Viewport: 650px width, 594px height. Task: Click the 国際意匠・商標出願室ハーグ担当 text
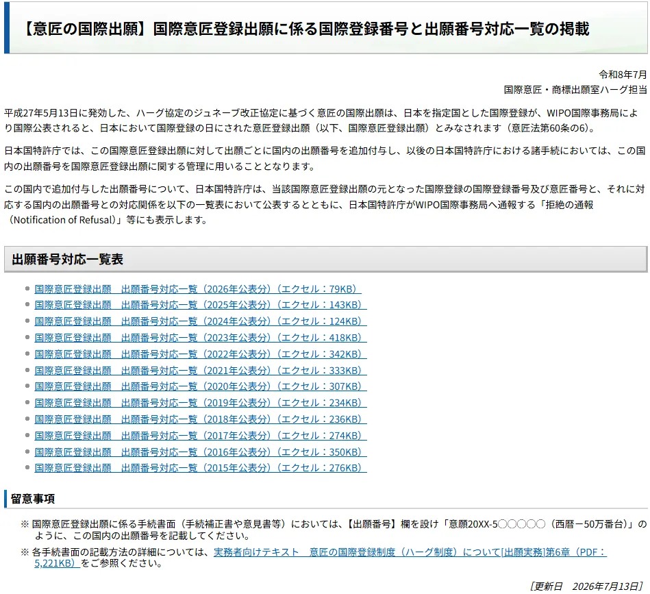(575, 90)
